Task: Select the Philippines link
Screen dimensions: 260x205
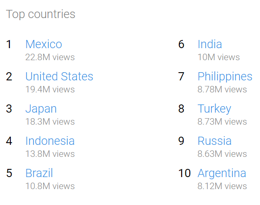Action: [x=225, y=77]
